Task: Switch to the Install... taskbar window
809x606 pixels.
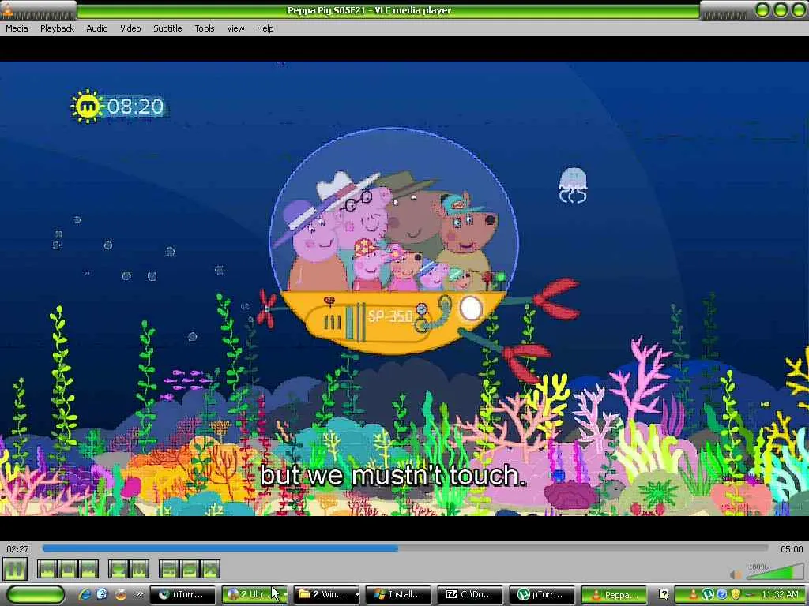Action: point(398,594)
